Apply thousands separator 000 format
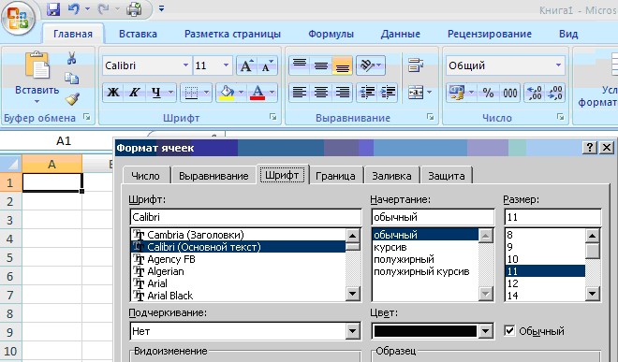The width and height of the screenshot is (618, 362). [x=510, y=93]
